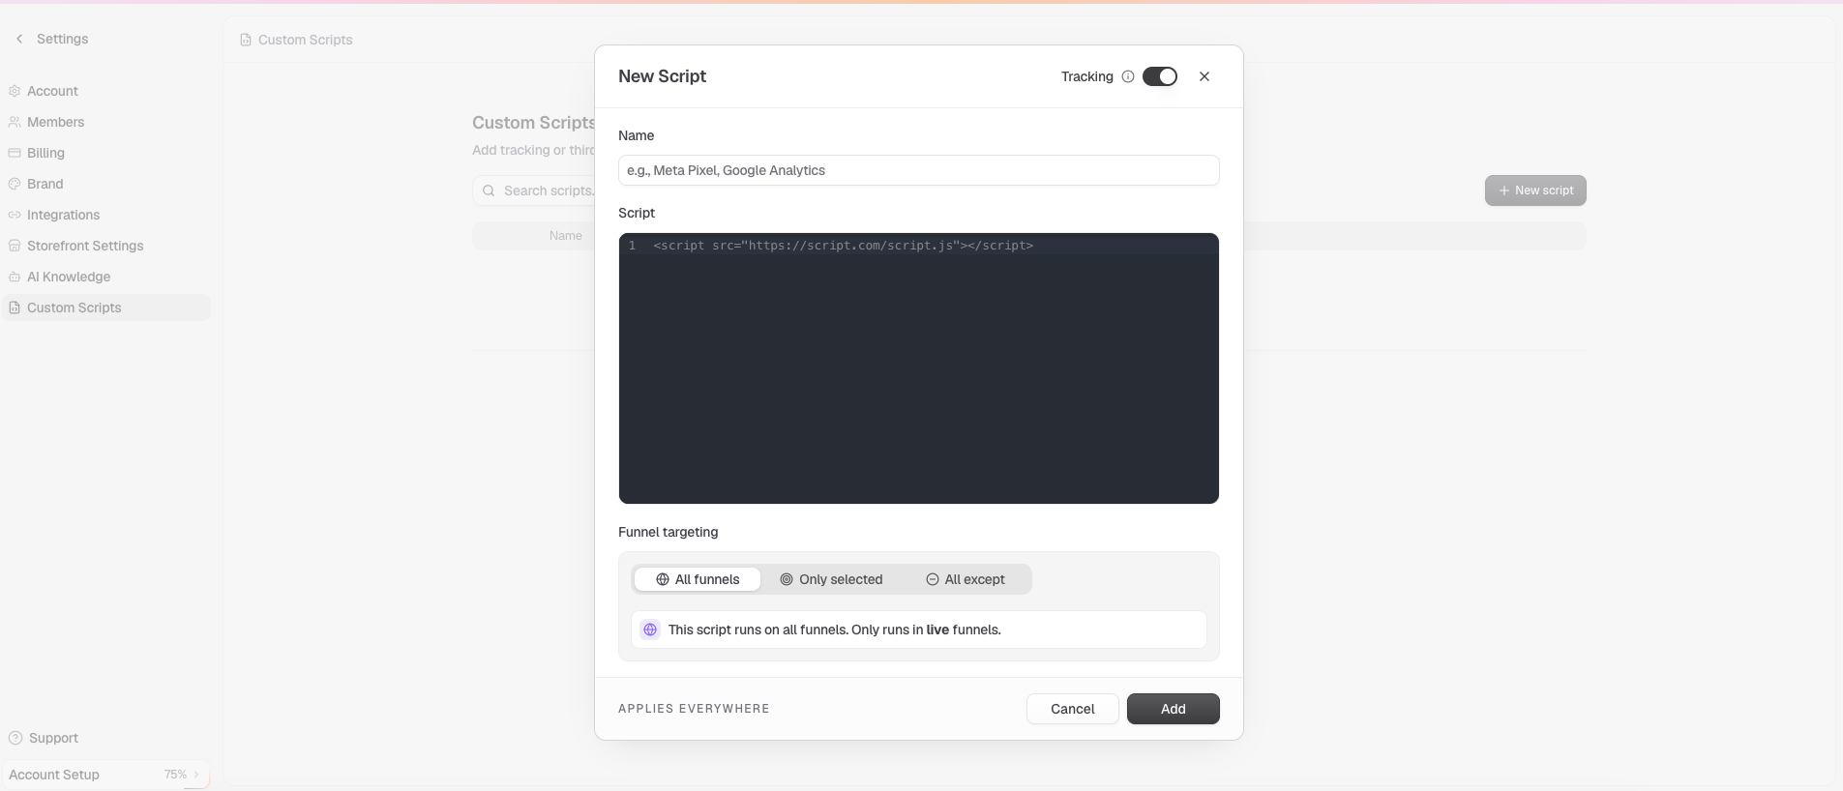Screen dimensions: 1843x791
Task: Click the Tracking info icon
Action: point(1128,76)
